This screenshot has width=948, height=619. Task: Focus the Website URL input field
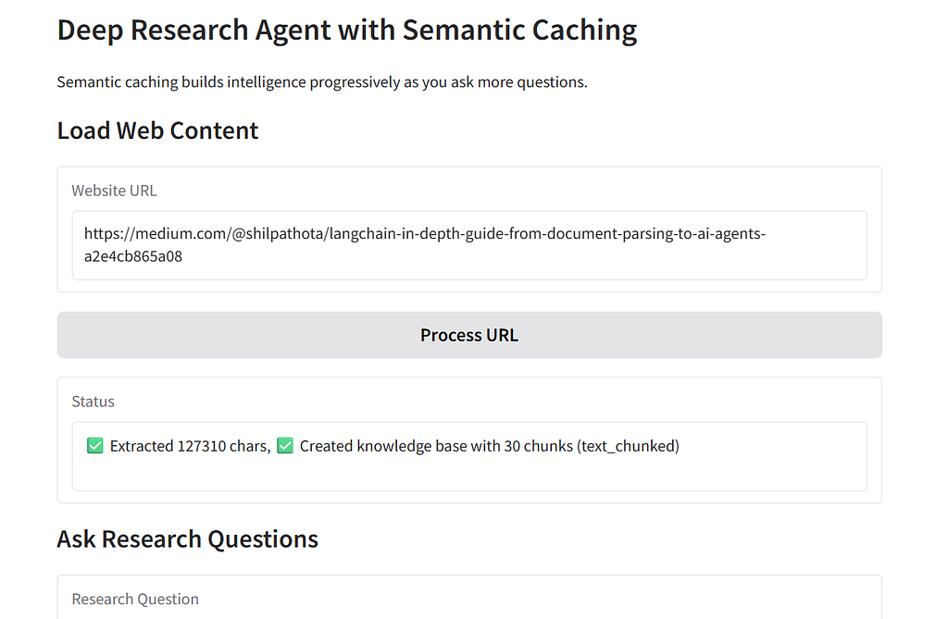[x=469, y=245]
